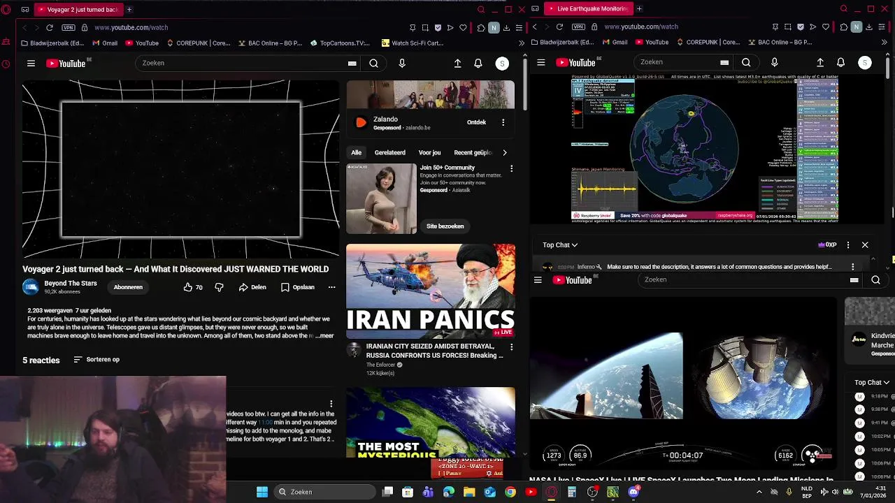Toggle pin icon in left address bar
This screenshot has width=895, height=503.
point(413,27)
